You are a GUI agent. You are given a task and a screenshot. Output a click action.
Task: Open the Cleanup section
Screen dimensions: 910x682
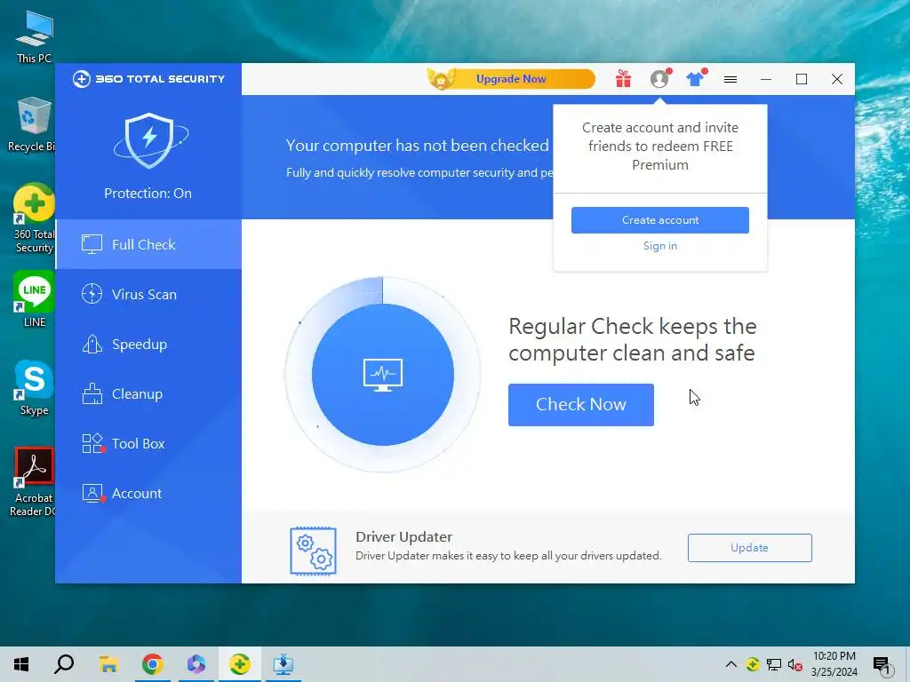pos(148,393)
